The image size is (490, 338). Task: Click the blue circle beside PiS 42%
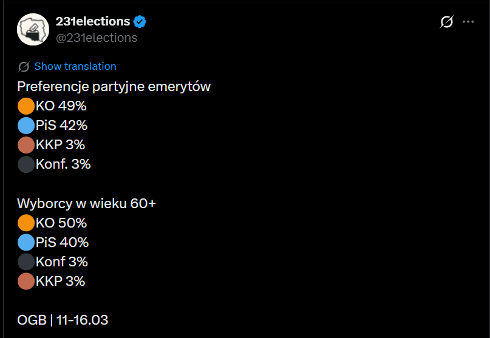[26, 126]
